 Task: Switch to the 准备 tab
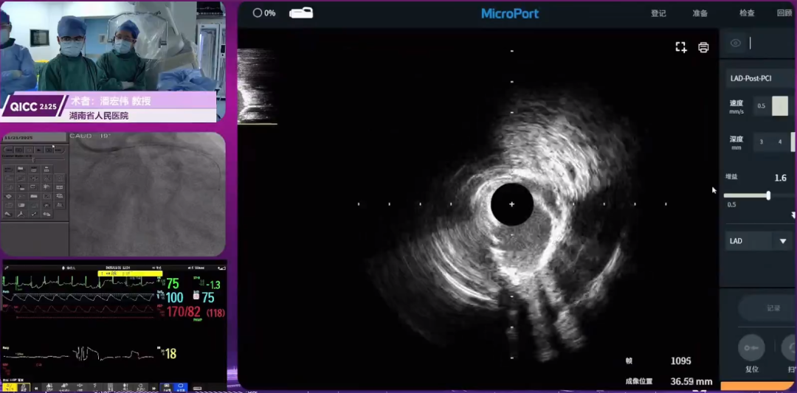[700, 13]
